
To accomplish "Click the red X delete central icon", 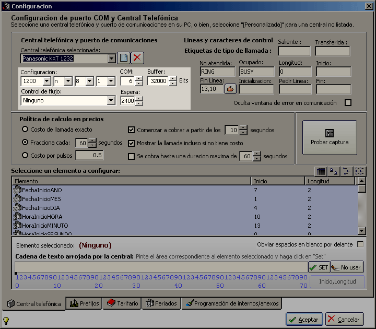I will pyautogui.click(x=137, y=58).
